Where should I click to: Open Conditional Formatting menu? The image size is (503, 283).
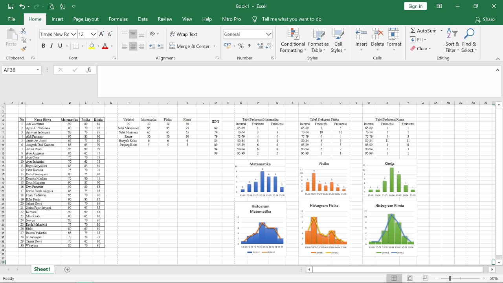coord(293,40)
